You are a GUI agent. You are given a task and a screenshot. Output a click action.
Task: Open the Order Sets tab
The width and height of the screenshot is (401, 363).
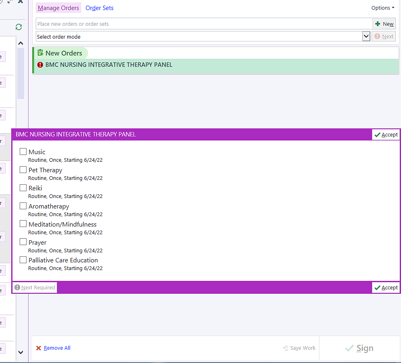(x=100, y=8)
